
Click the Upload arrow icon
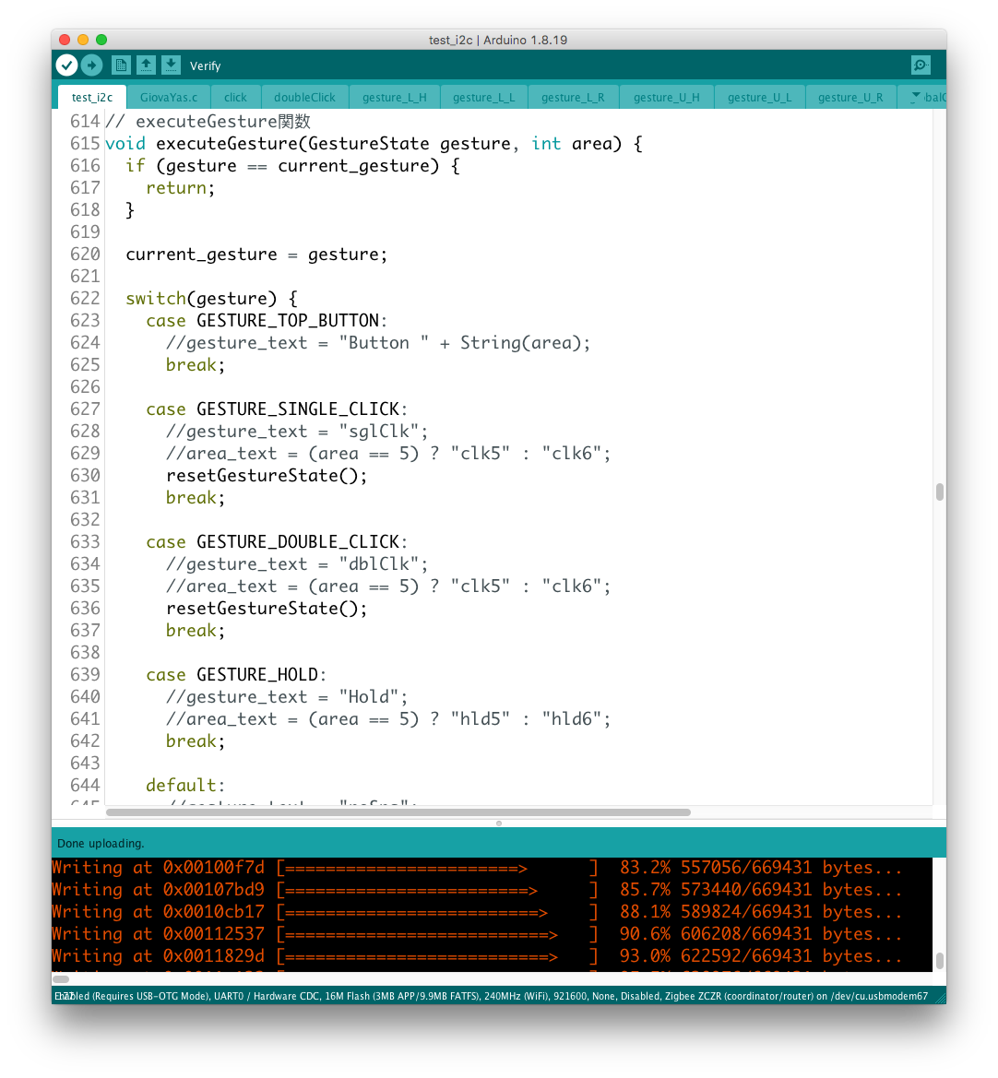(x=91, y=65)
